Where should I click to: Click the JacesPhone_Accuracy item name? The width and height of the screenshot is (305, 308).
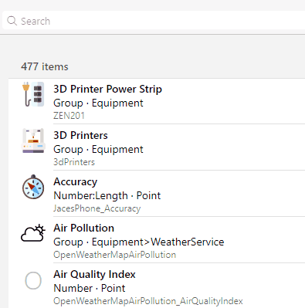tap(97, 208)
